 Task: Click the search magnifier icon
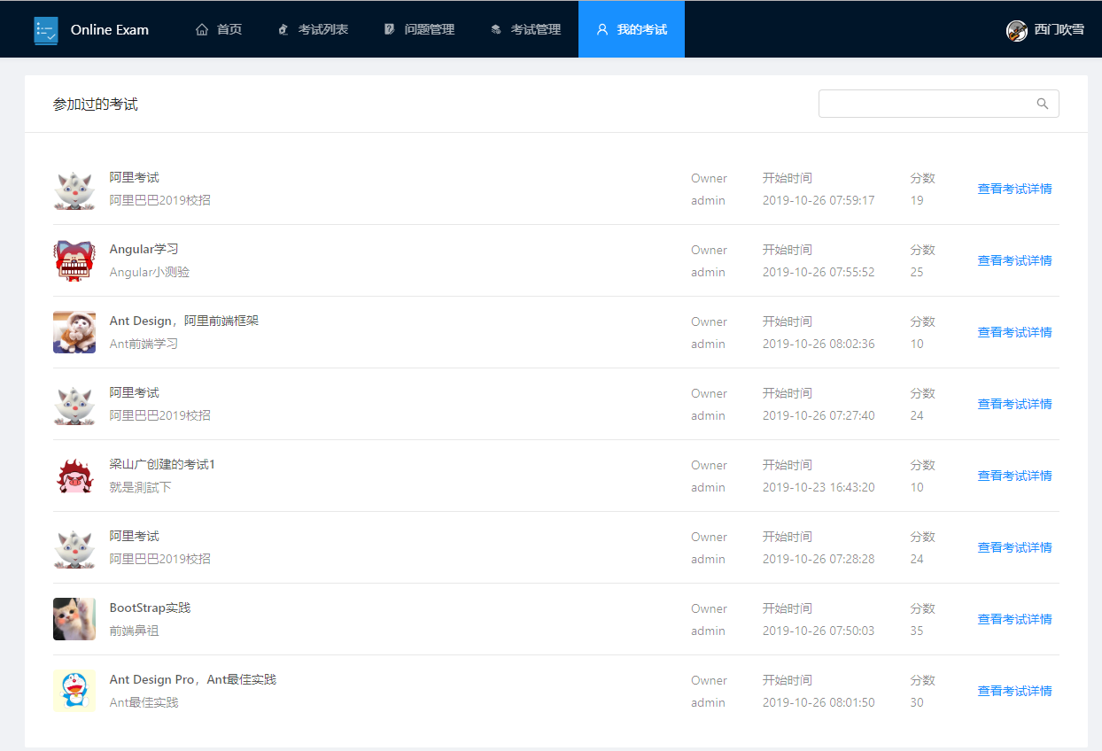pos(1043,104)
